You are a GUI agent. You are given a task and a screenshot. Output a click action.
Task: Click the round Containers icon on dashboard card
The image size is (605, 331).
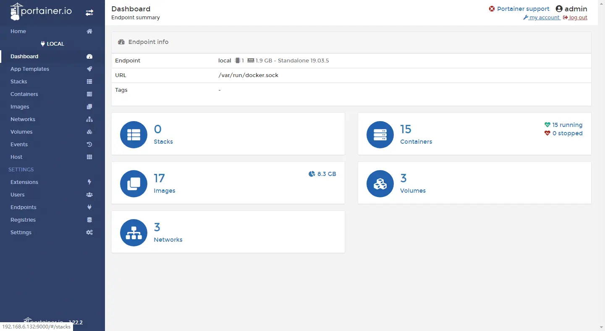point(380,134)
